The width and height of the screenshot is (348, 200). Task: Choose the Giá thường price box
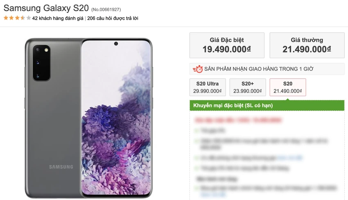307,45
